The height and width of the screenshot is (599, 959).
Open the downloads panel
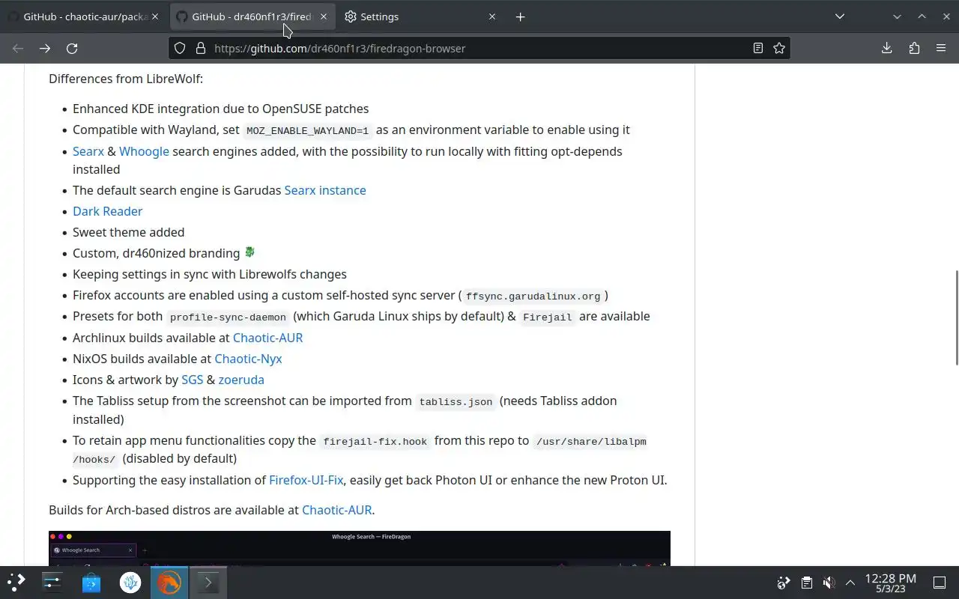pyautogui.click(x=886, y=48)
